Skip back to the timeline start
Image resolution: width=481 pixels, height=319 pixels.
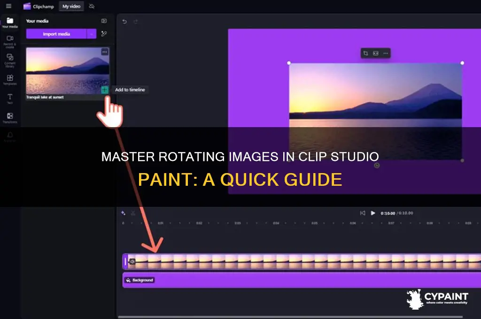pyautogui.click(x=363, y=213)
